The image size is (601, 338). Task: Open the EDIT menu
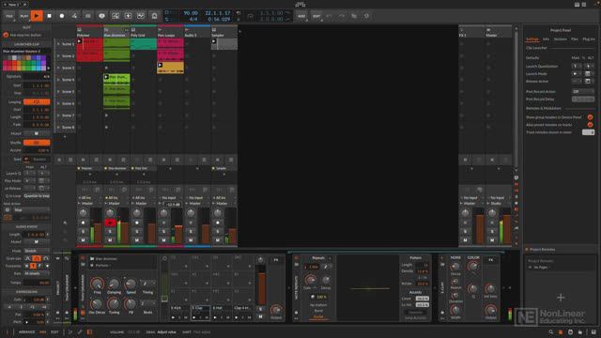[316, 16]
